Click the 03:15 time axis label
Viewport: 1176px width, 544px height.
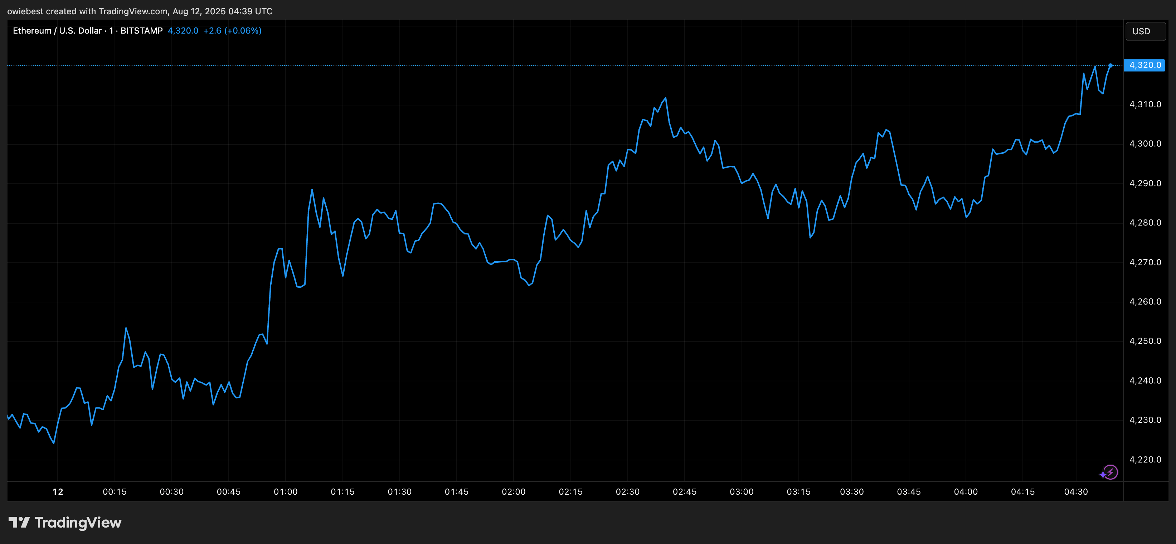pos(798,492)
